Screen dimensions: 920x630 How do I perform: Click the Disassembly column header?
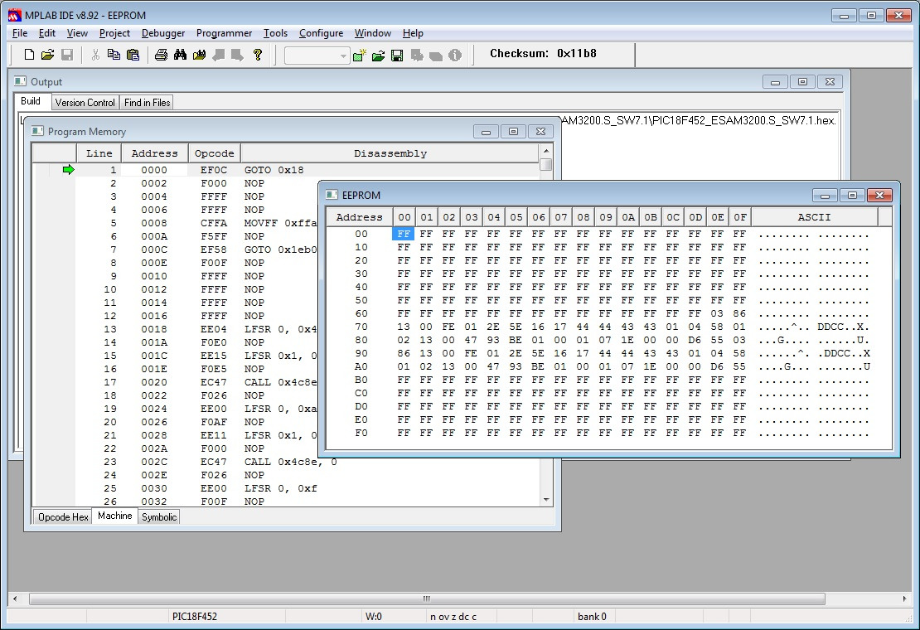click(x=390, y=153)
